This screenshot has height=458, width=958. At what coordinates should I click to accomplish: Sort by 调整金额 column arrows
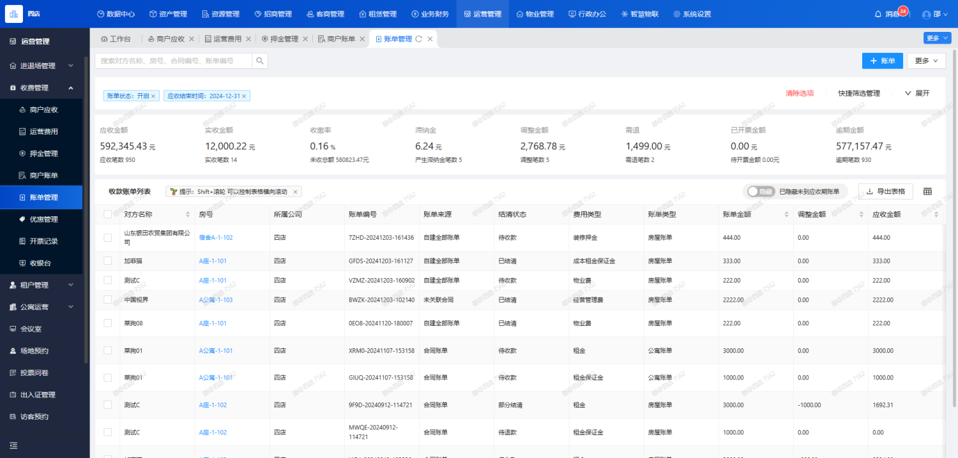pos(862,214)
